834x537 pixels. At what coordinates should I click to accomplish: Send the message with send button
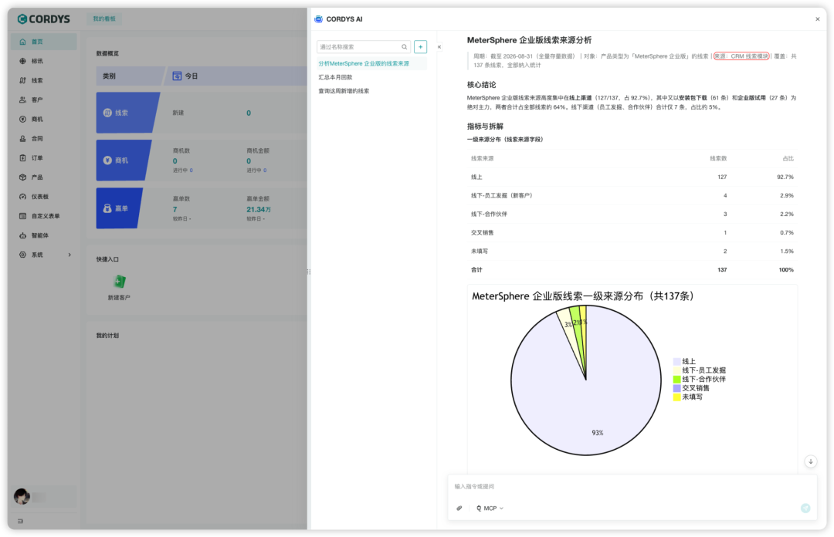(805, 508)
